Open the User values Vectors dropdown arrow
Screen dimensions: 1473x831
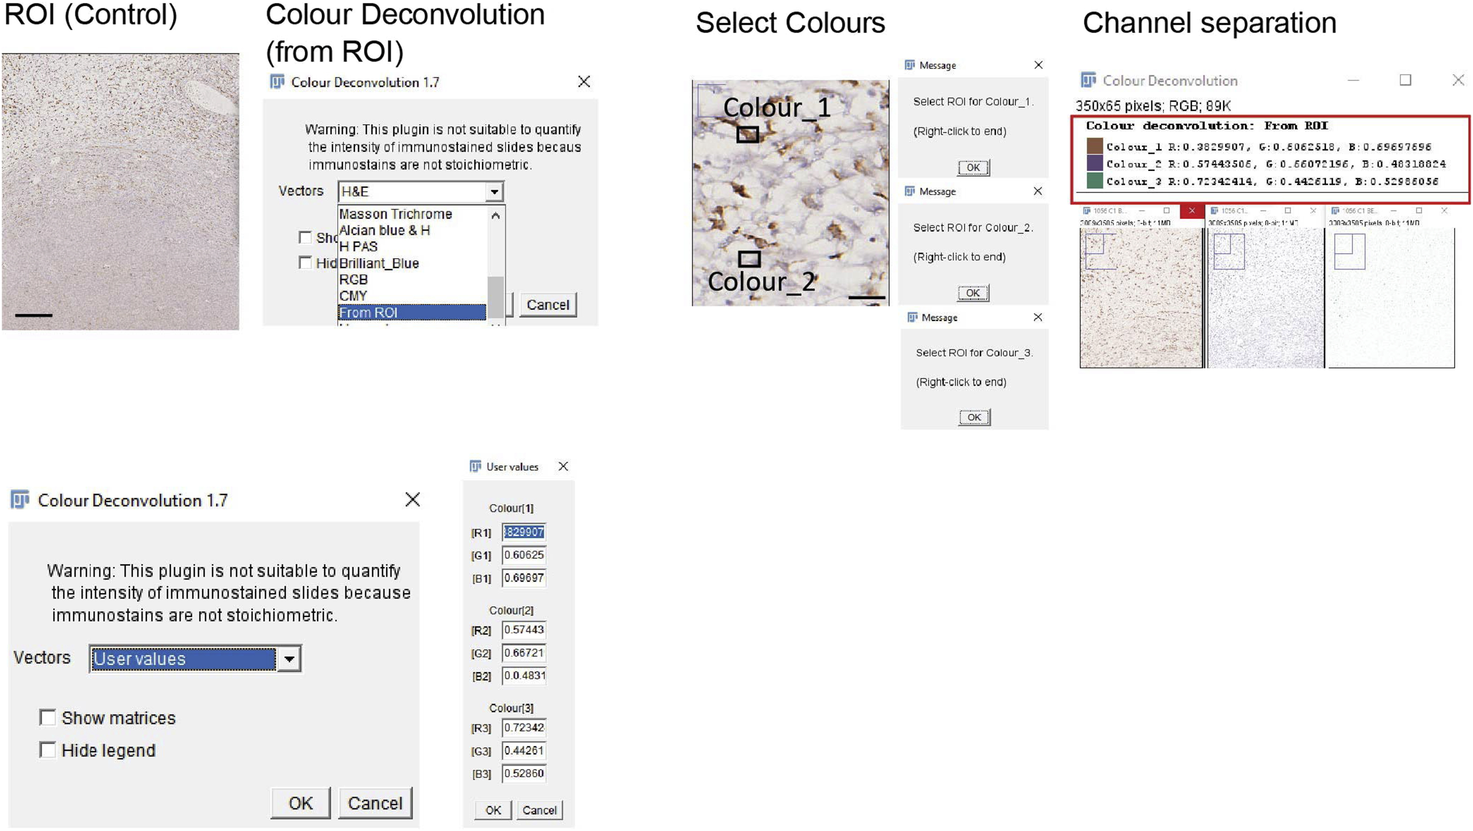pos(289,659)
